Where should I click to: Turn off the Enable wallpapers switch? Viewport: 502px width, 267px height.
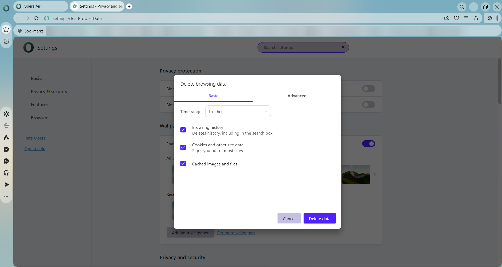coord(369,144)
